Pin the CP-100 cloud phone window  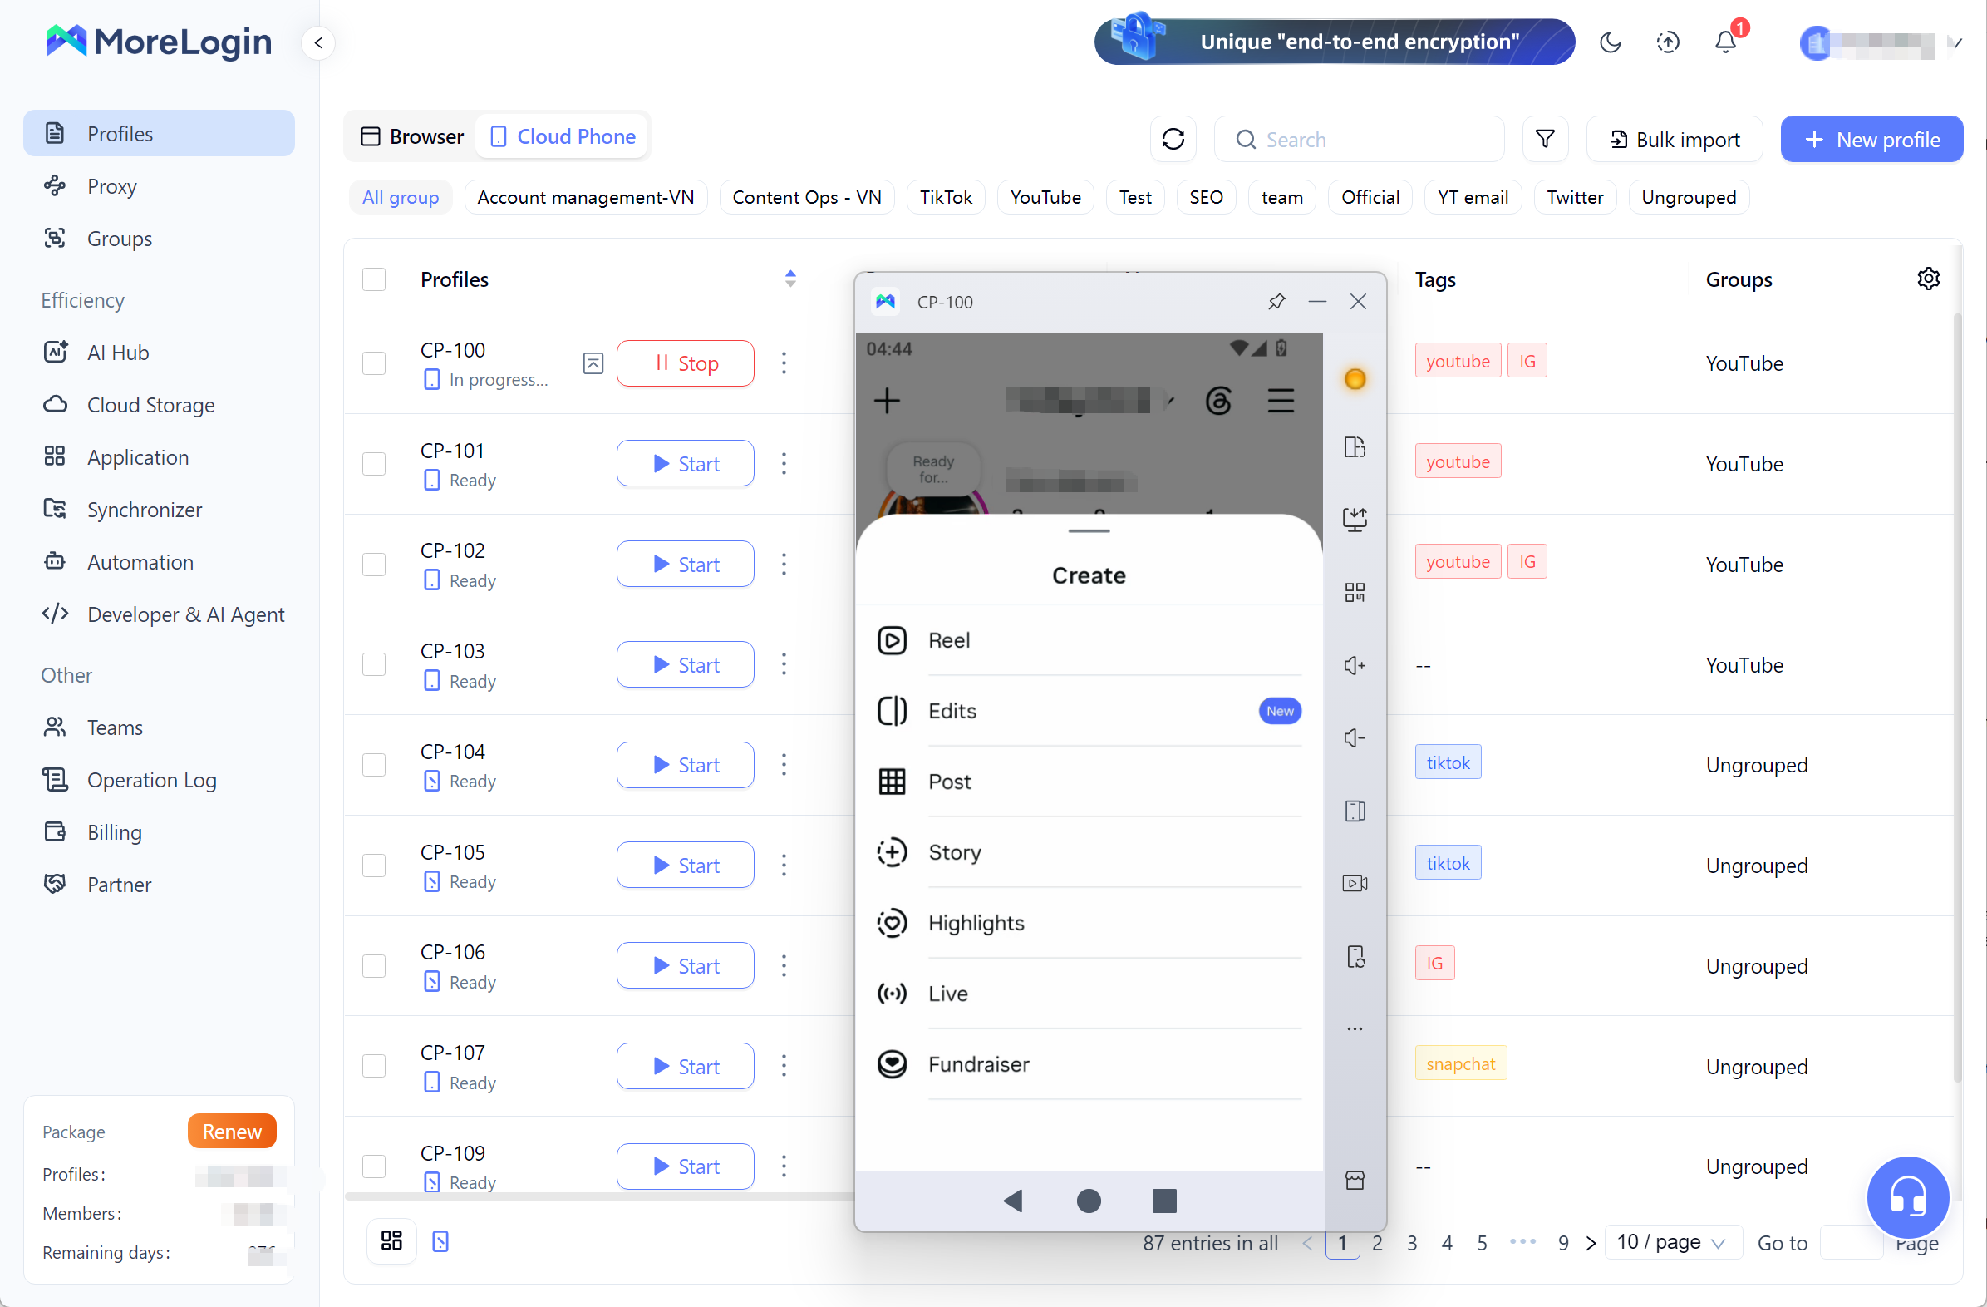tap(1276, 302)
